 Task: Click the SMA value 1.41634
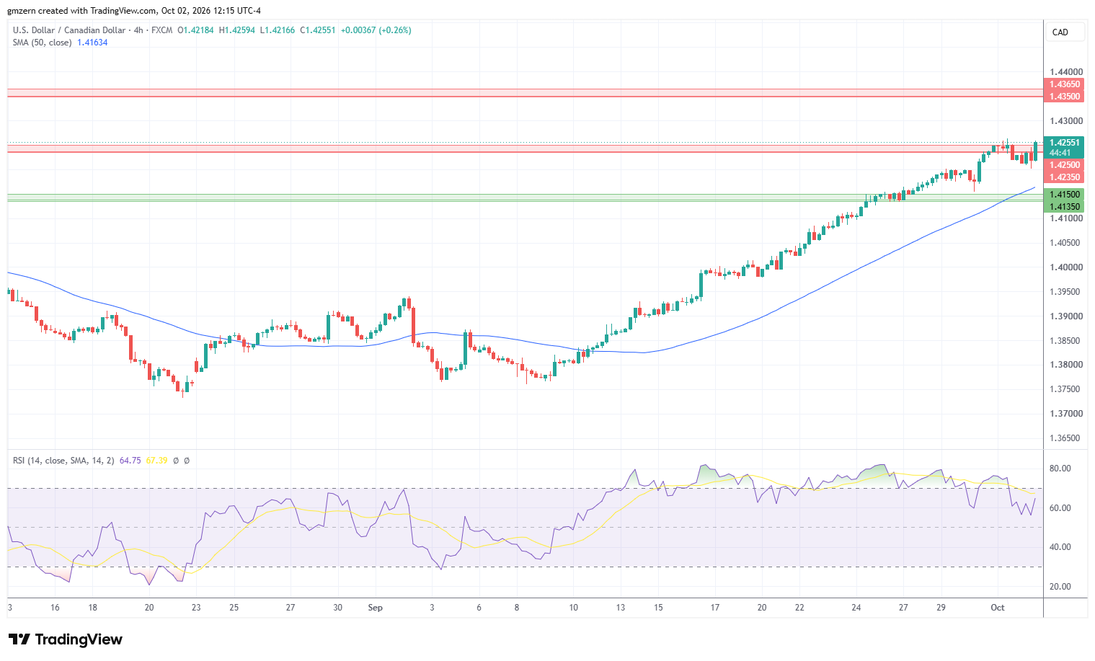[92, 43]
